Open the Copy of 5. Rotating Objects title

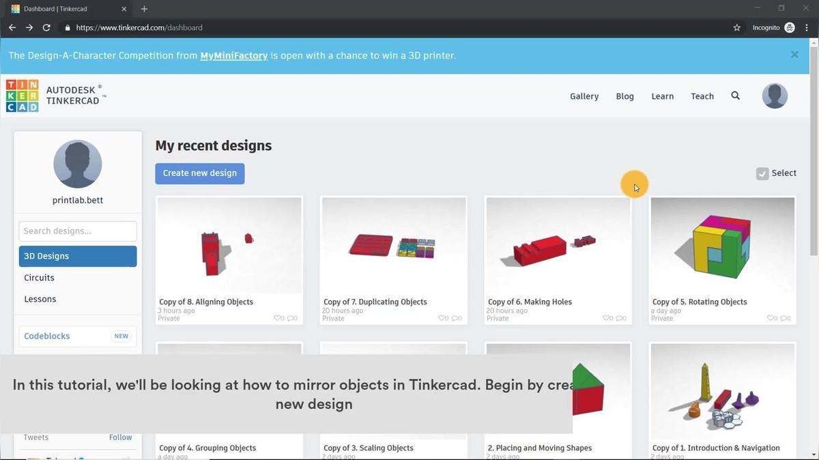point(700,302)
